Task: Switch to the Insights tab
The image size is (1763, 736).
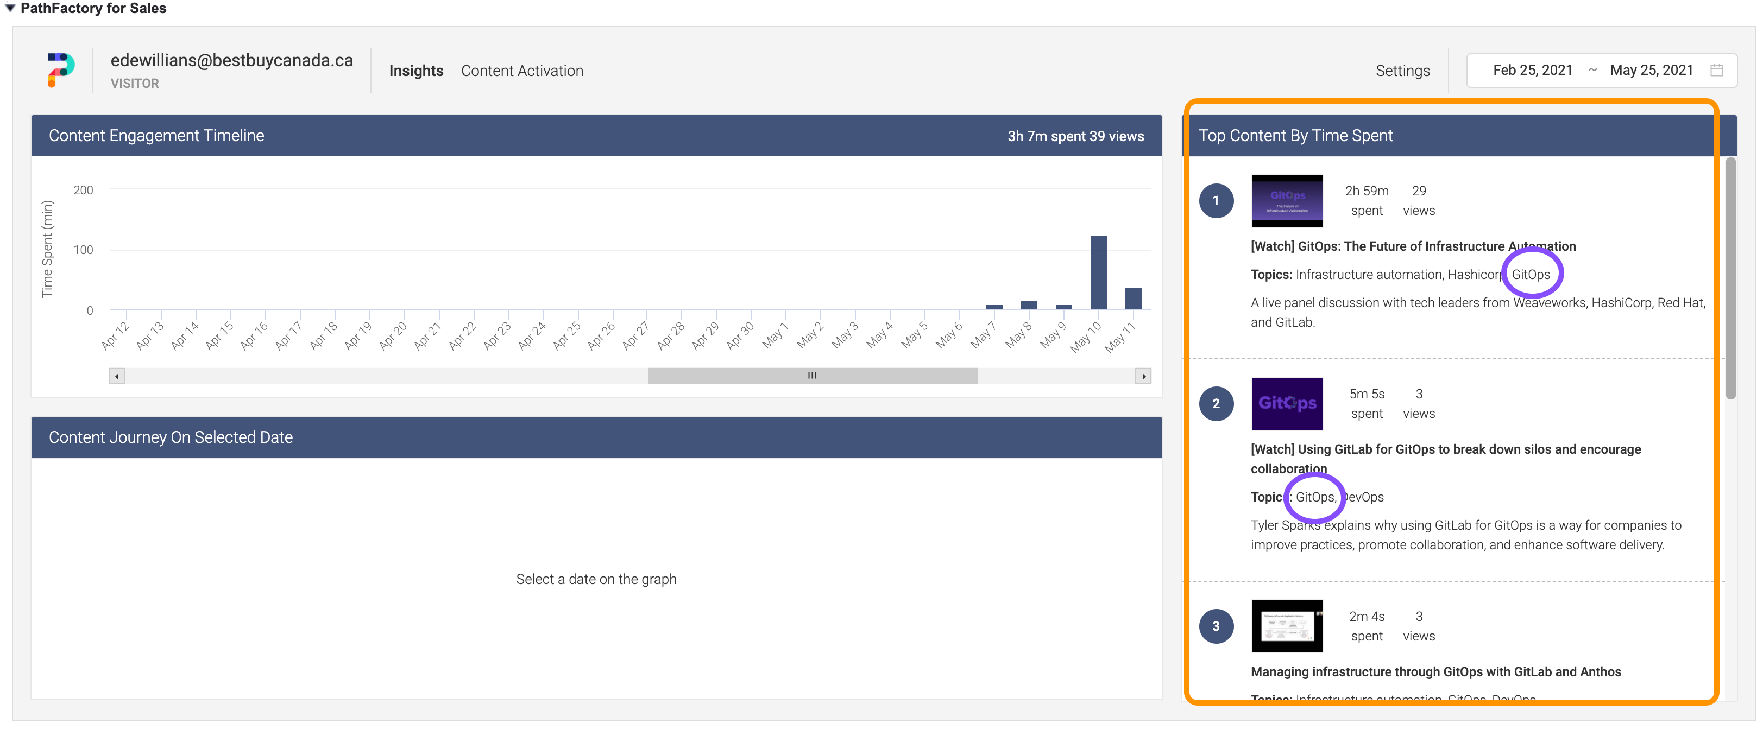Action: 415,71
